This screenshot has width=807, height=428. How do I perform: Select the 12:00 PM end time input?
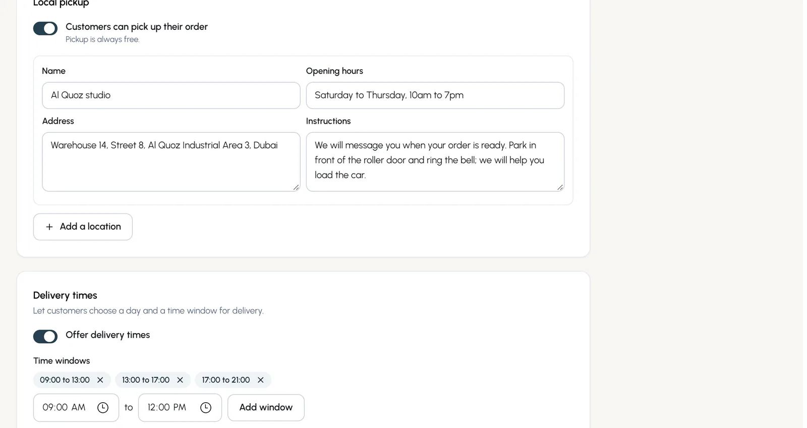click(180, 408)
